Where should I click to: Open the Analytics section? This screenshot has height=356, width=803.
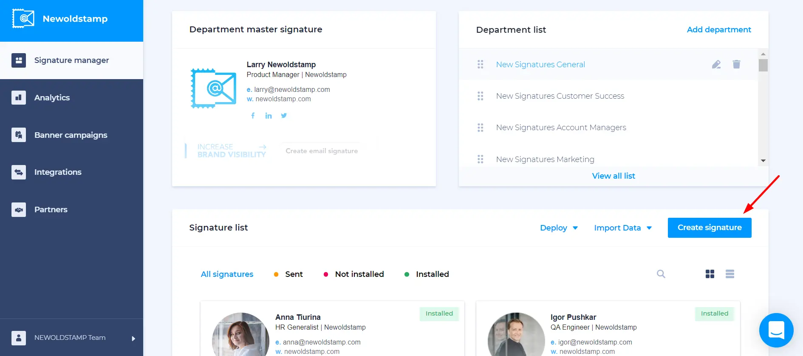point(52,98)
